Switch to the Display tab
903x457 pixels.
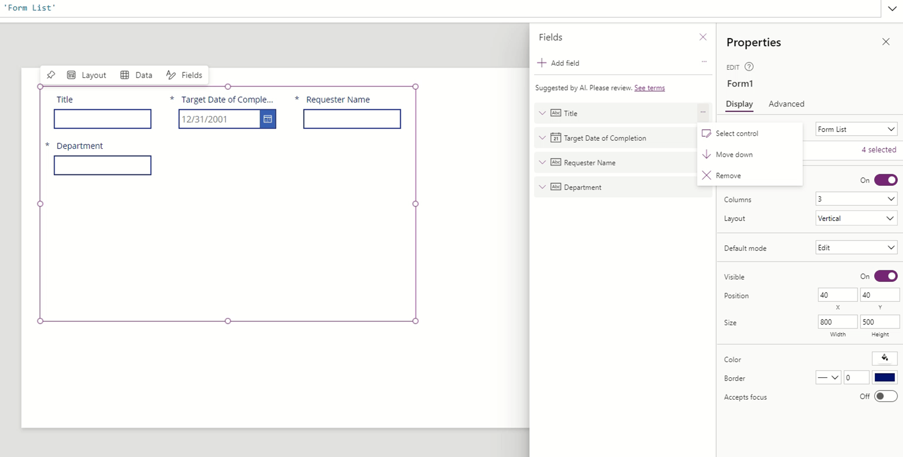click(x=739, y=104)
